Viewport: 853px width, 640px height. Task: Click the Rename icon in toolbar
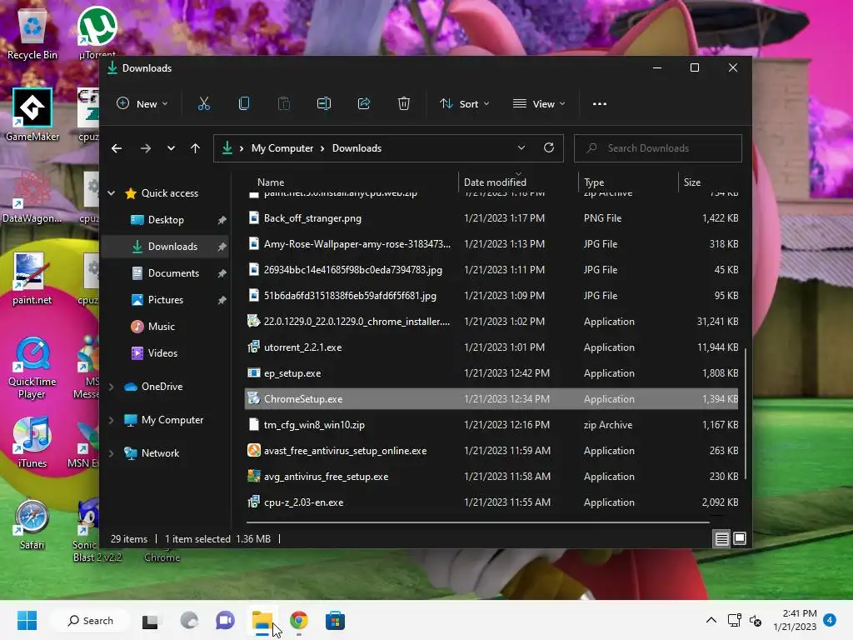324,103
